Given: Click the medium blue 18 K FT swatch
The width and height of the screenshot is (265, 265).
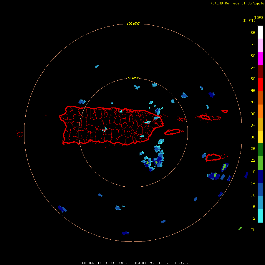Looking at the screenshot, I should pos(260,189).
